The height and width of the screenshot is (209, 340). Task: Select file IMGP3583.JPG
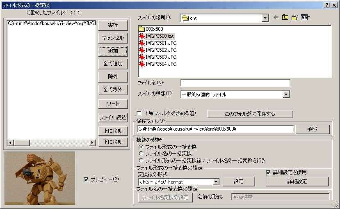click(x=161, y=57)
